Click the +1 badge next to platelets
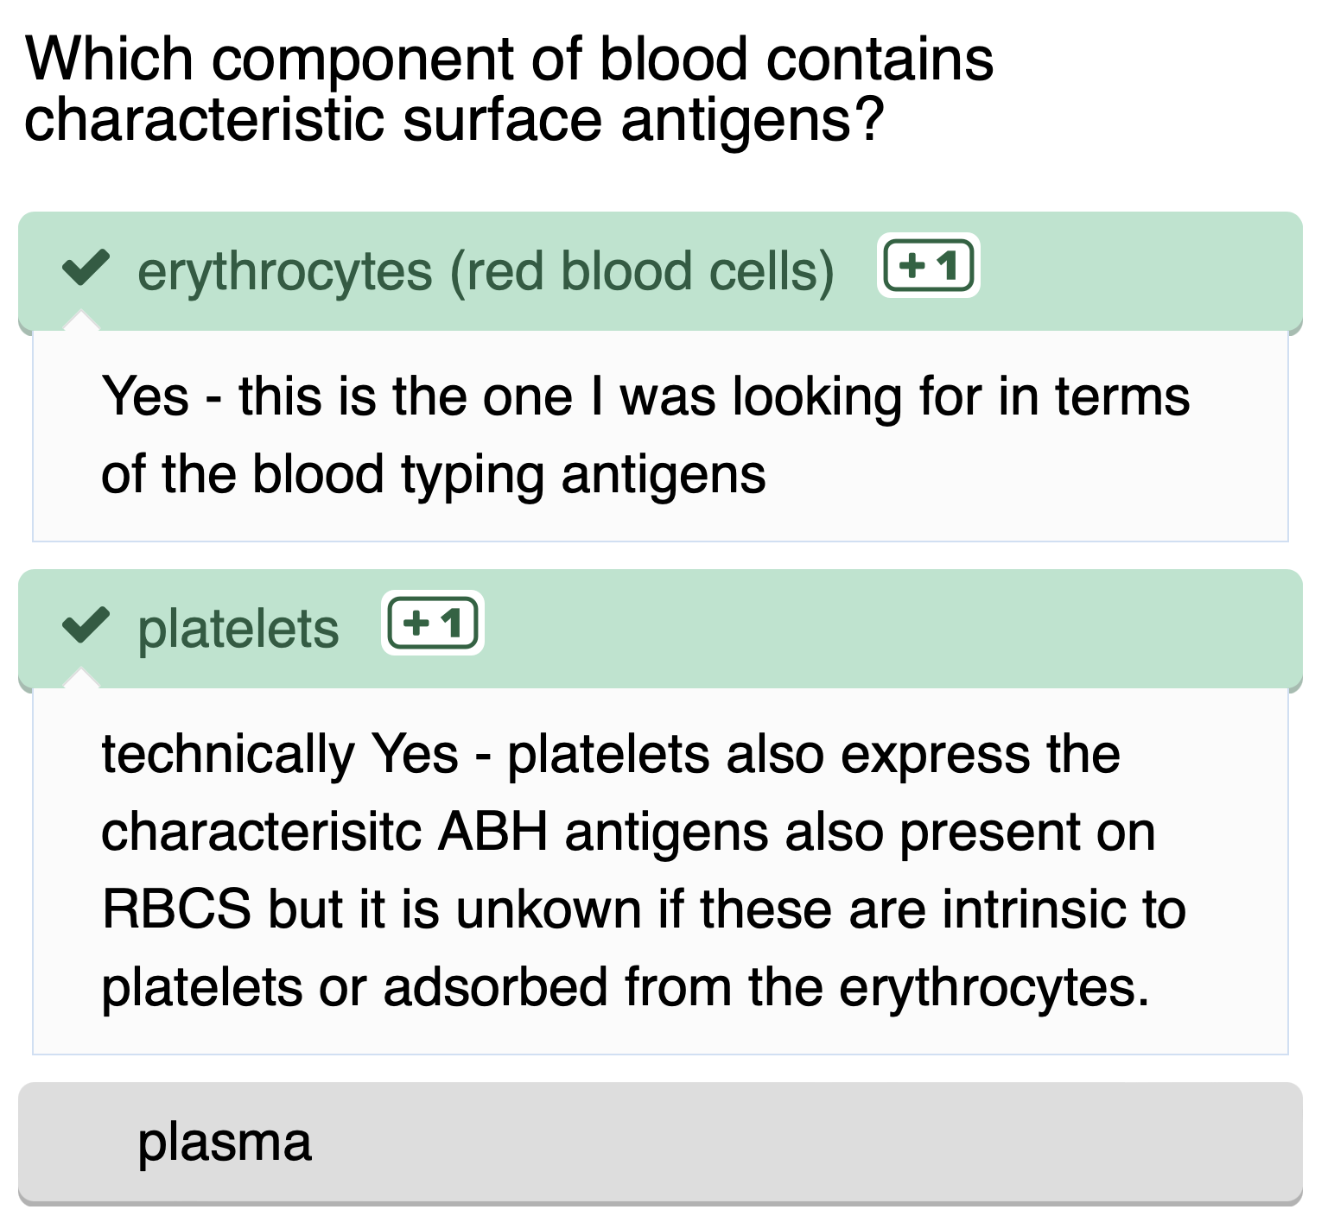 coord(432,623)
